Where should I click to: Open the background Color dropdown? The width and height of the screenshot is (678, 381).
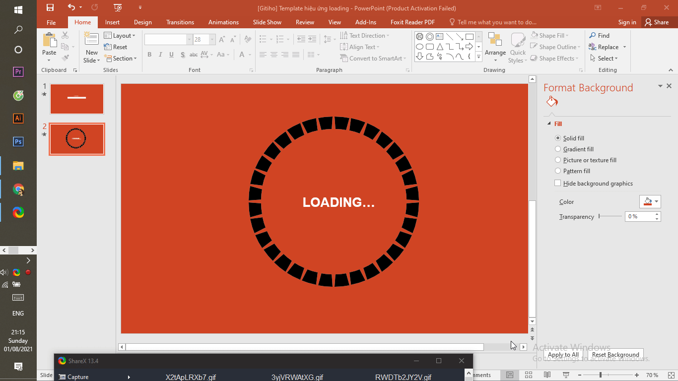point(650,201)
